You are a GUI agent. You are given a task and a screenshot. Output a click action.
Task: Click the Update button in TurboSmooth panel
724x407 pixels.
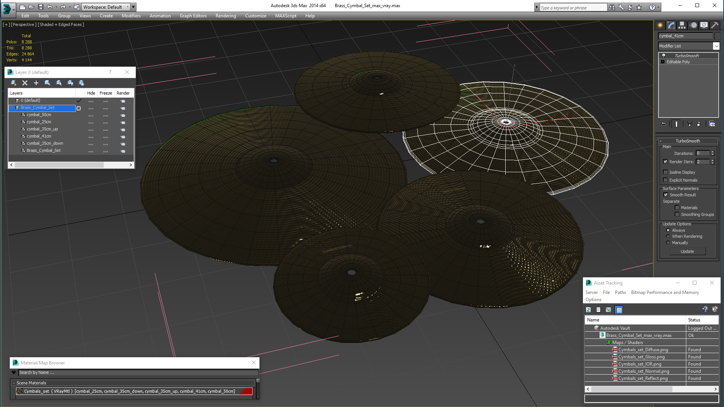pos(687,251)
